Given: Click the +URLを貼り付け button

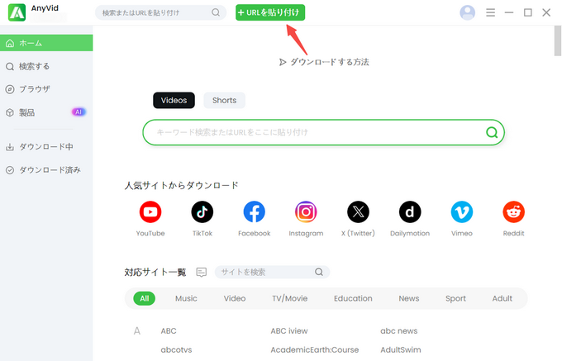Looking at the screenshot, I should pyautogui.click(x=270, y=12).
